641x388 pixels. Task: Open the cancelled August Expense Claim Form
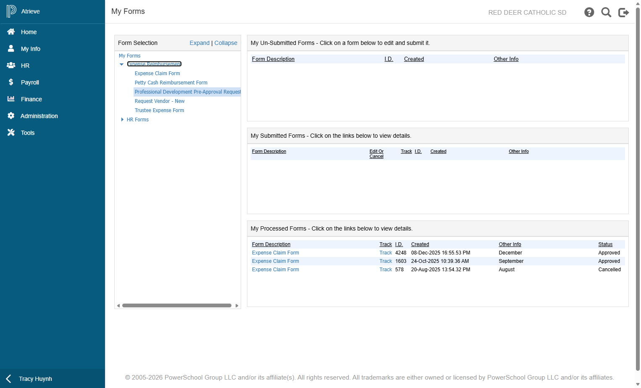point(276,270)
